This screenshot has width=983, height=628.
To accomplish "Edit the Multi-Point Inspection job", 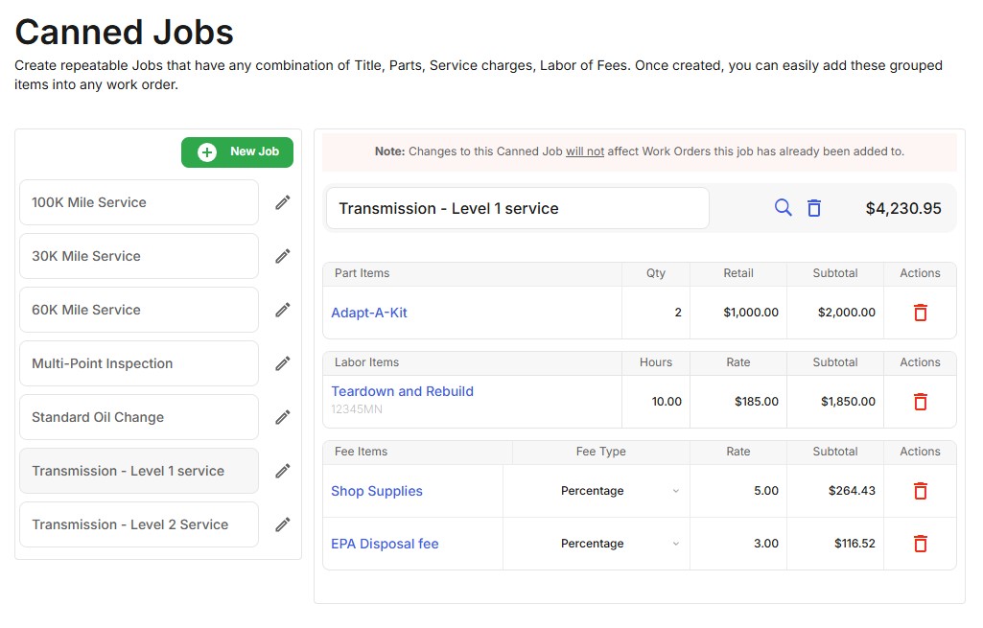I will (x=282, y=362).
